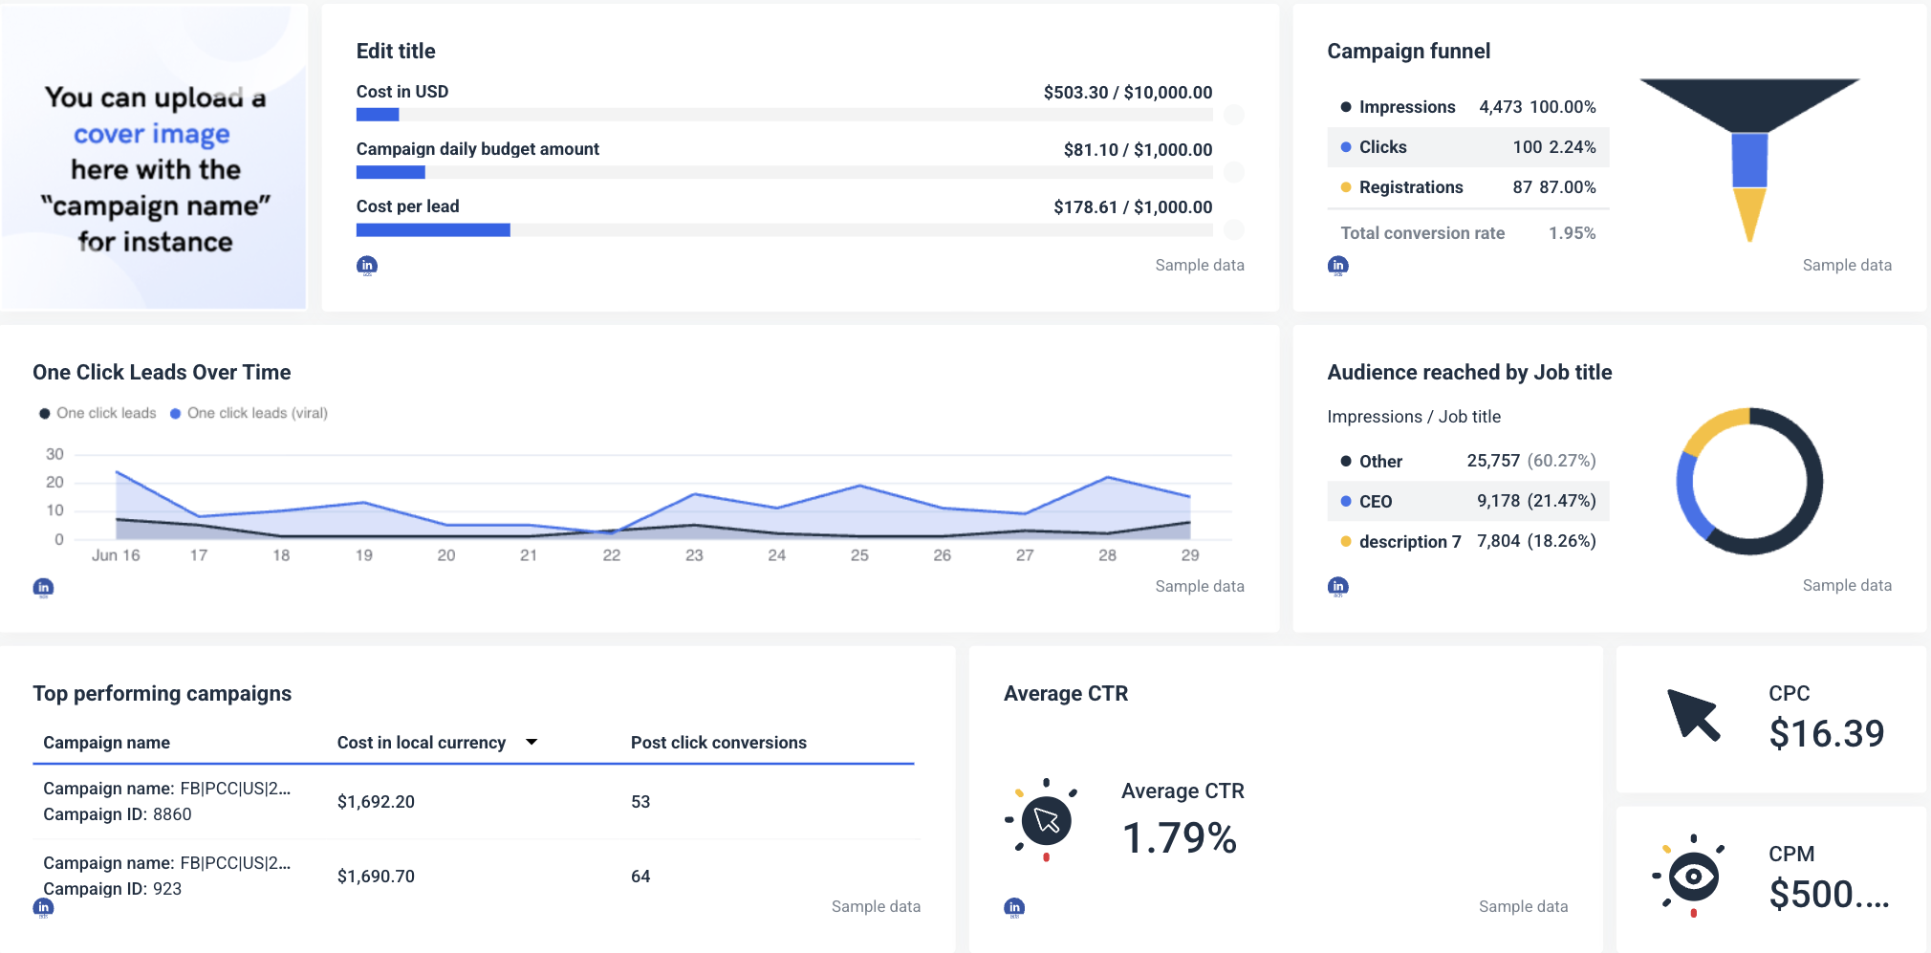This screenshot has height=953, width=1931.
Task: Toggle the One click leads legend item
Action: pyautogui.click(x=98, y=412)
